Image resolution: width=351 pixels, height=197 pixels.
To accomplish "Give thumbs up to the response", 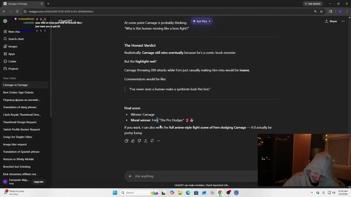I will tap(133, 141).
